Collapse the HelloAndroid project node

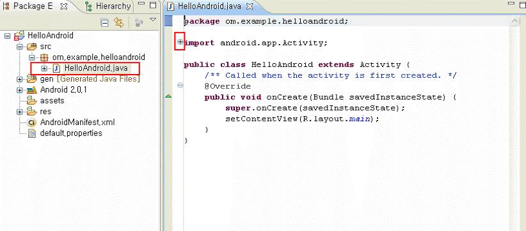pos(8,36)
